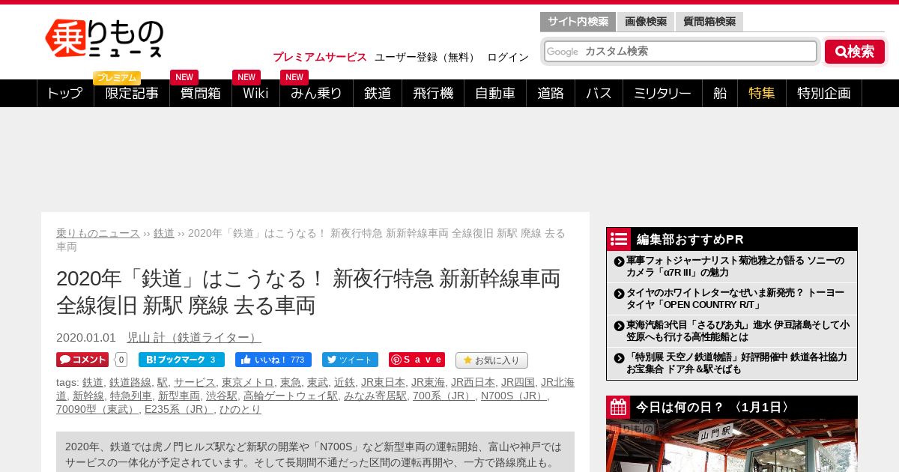Click the 乗りものニュース breadcrumb link

click(98, 233)
